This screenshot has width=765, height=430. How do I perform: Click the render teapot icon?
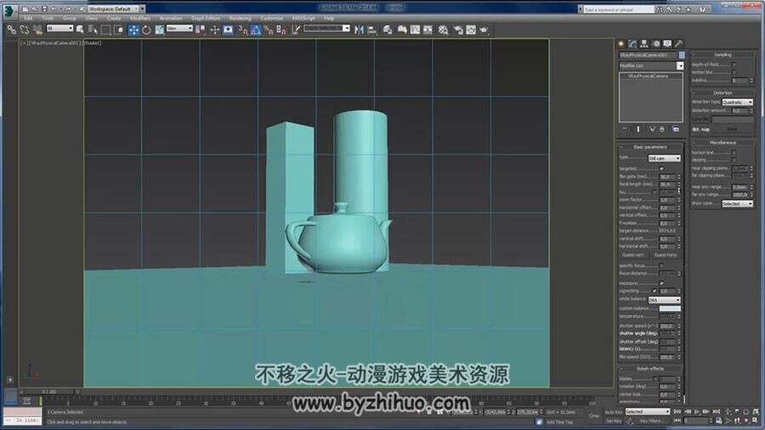484,30
